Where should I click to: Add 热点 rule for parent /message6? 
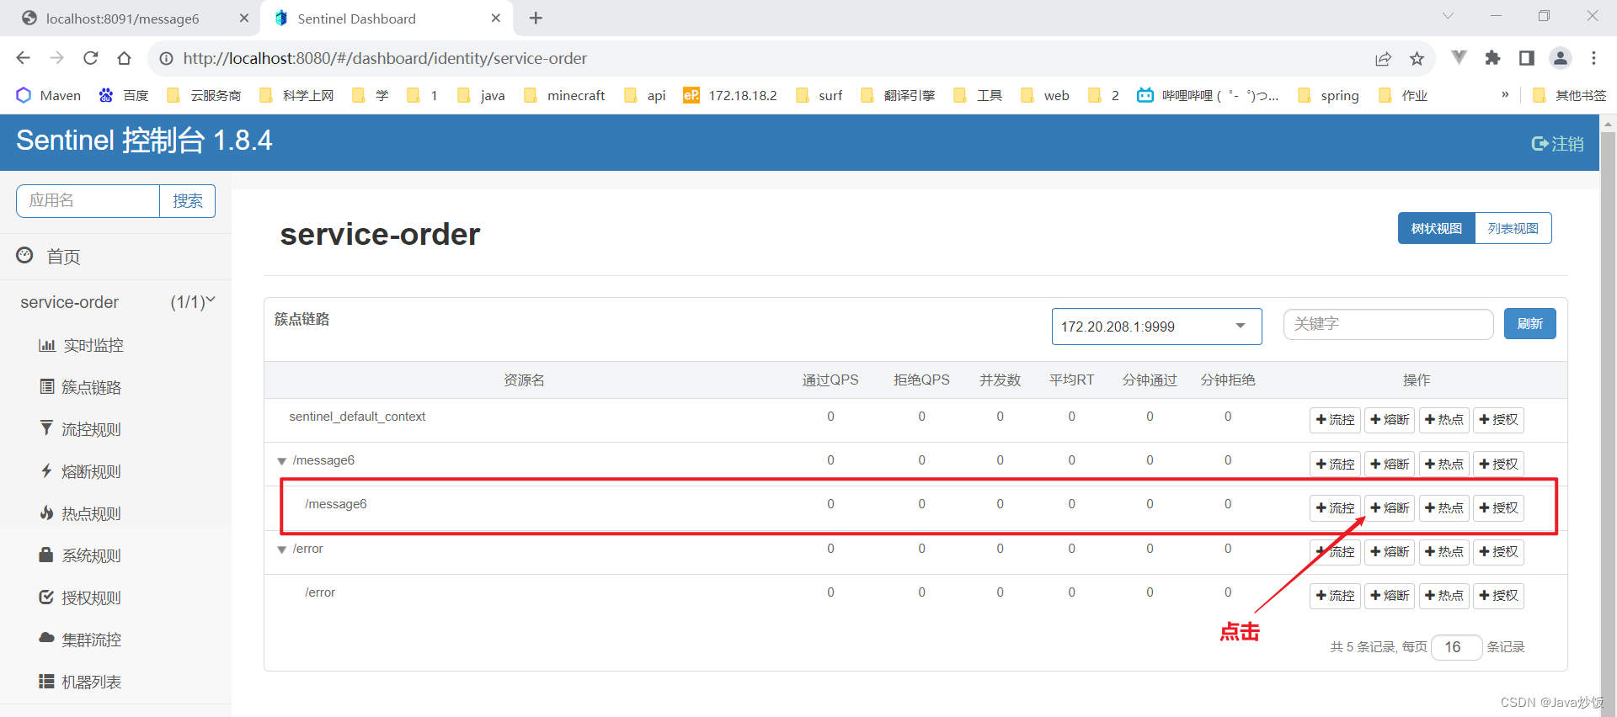pos(1444,465)
